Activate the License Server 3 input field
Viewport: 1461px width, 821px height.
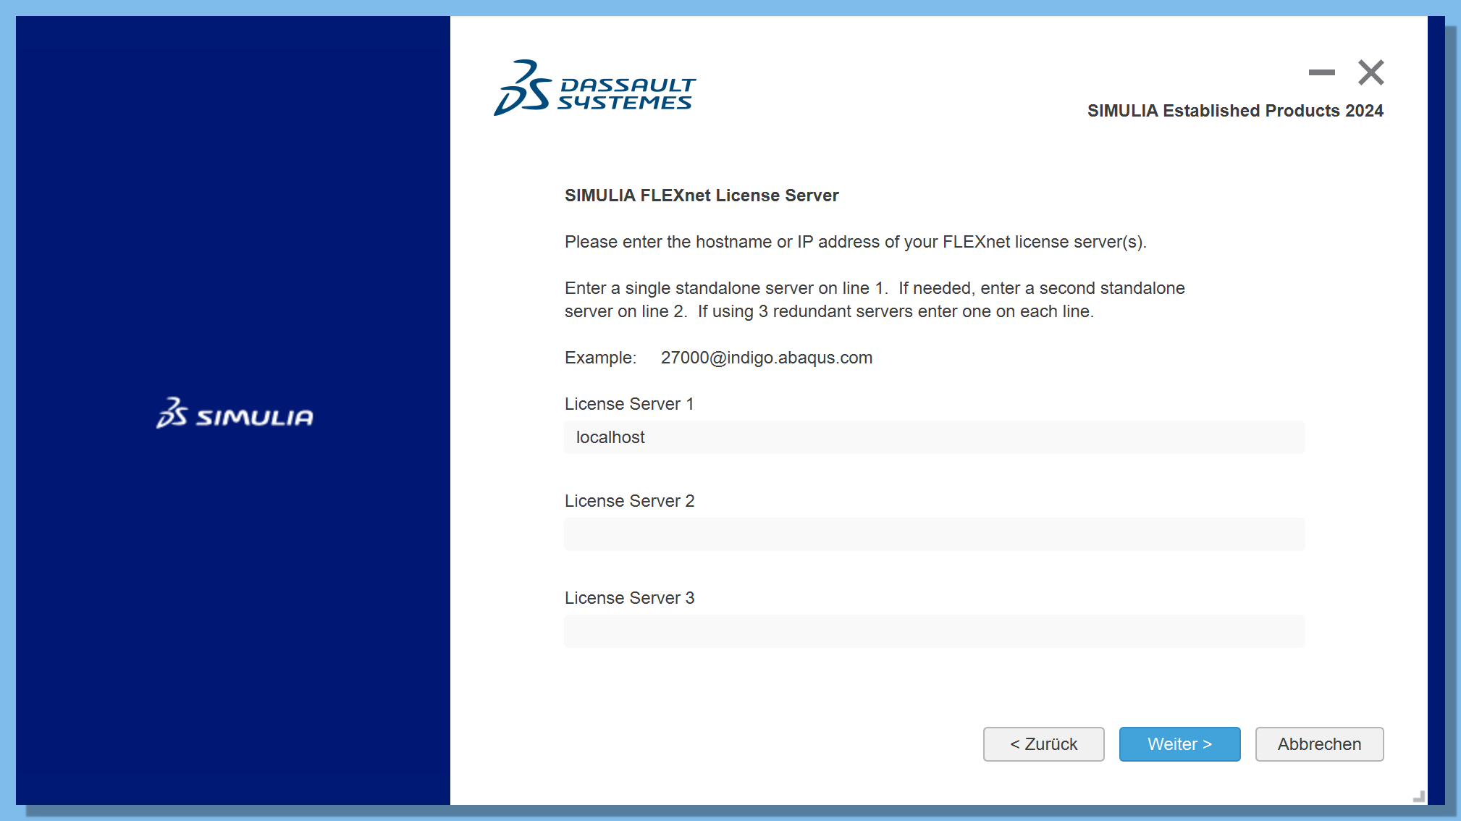tap(934, 631)
